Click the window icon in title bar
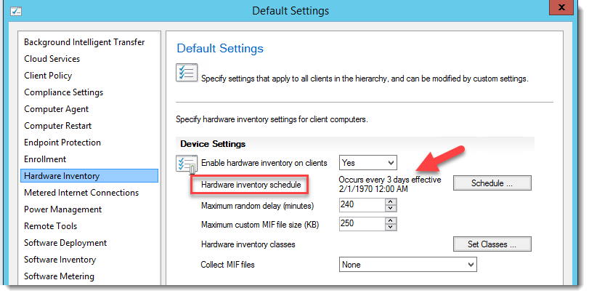 tap(16, 11)
